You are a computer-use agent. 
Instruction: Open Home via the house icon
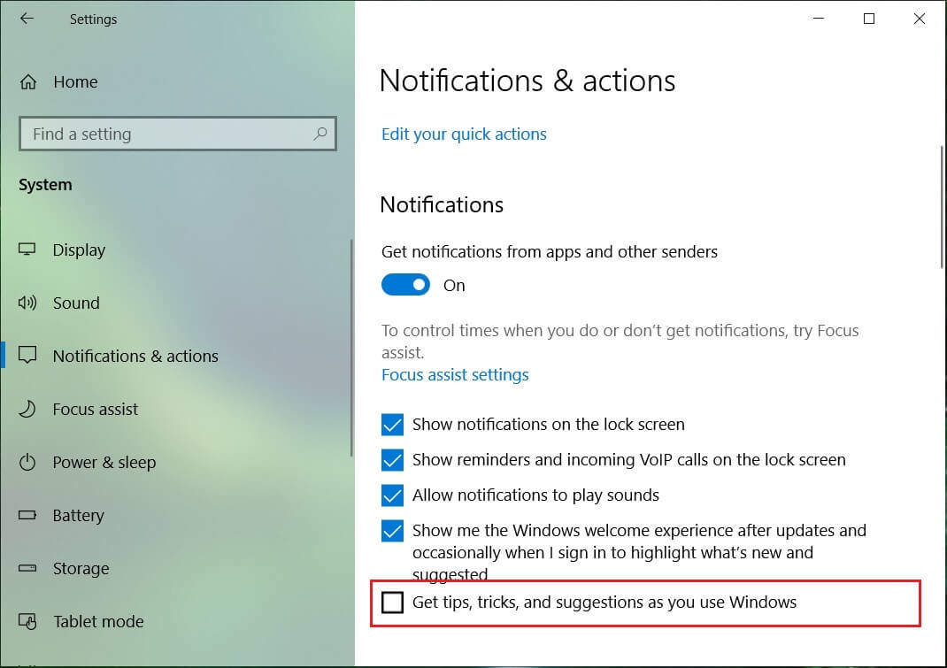tap(28, 81)
